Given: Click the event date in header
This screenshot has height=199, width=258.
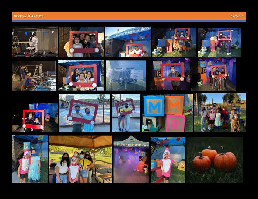Looking at the screenshot, I should (x=237, y=16).
